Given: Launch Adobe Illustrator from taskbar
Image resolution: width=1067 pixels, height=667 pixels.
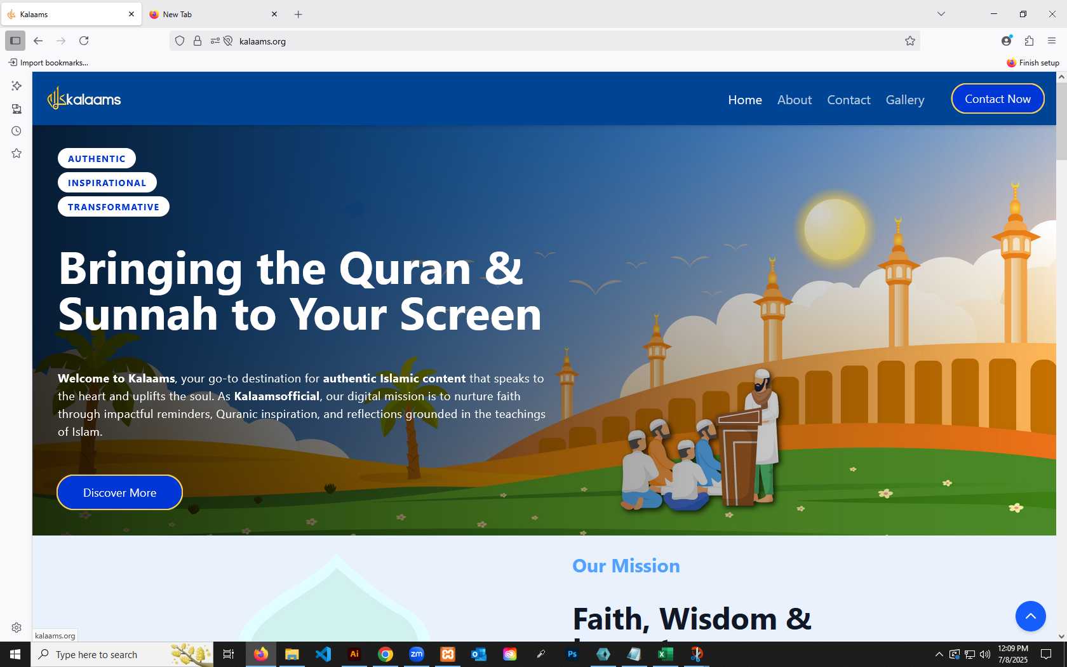Looking at the screenshot, I should click(354, 654).
